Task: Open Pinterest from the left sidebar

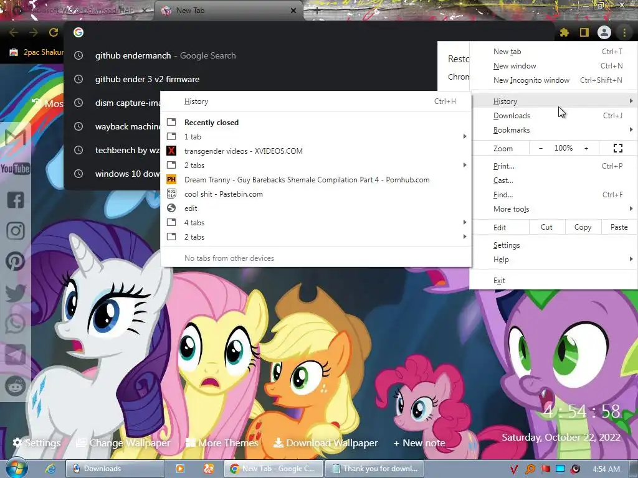Action: coord(16,261)
